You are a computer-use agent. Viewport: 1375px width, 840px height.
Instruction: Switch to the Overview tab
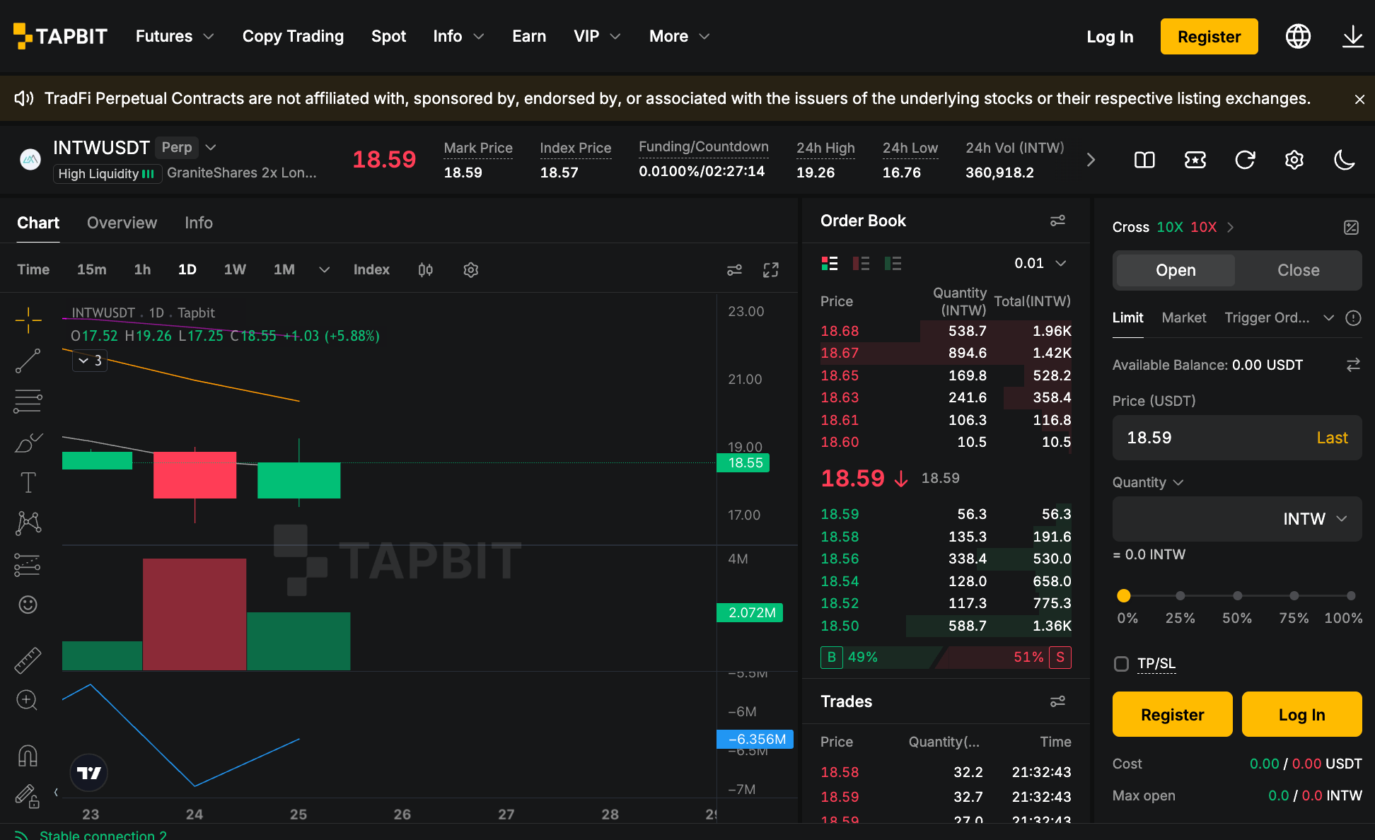(x=122, y=223)
